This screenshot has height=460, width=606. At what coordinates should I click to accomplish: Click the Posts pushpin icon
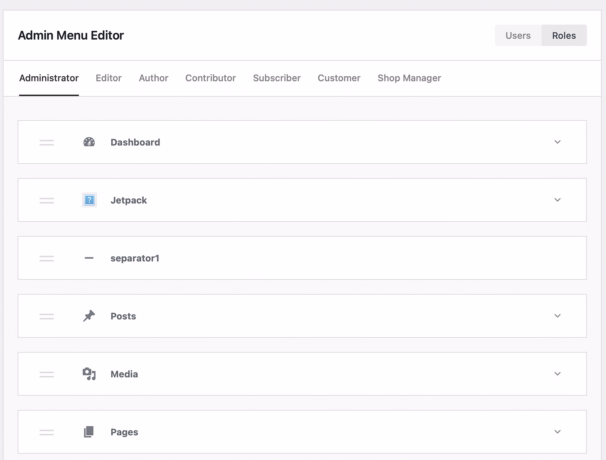(89, 315)
